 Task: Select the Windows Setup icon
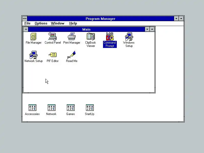pos(129,36)
